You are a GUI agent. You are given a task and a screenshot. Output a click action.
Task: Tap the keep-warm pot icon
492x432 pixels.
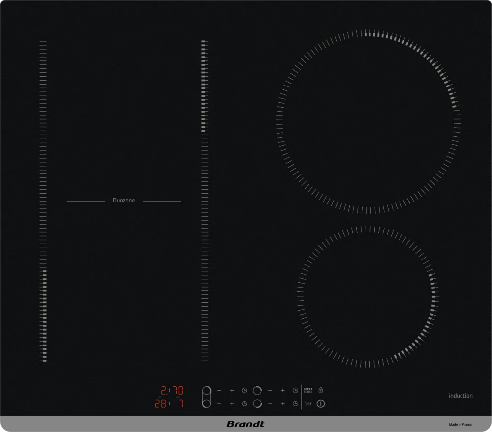(x=308, y=404)
